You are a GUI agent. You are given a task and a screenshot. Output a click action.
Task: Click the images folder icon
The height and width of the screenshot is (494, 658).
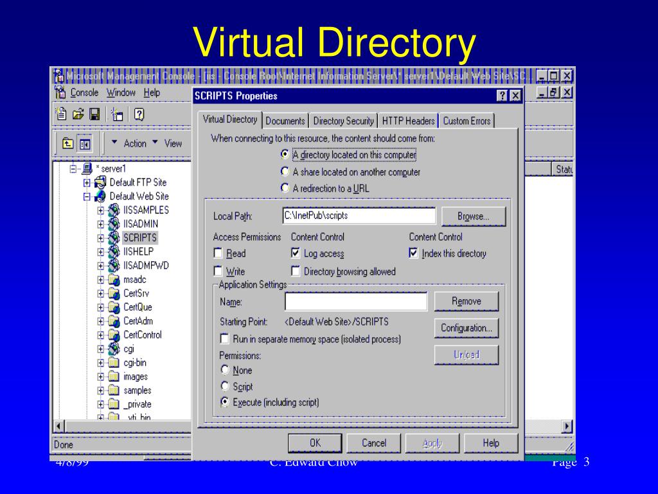point(114,376)
